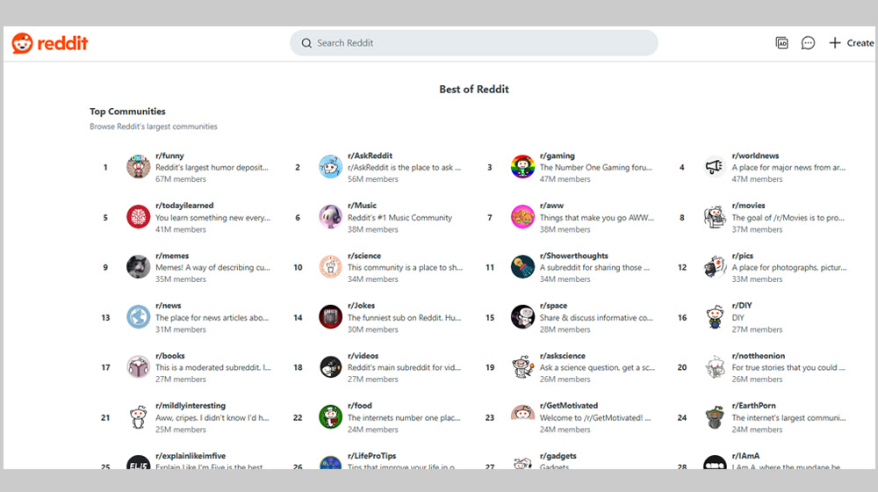The width and height of the screenshot is (878, 492).
Task: Open the r/explainlikeimfive community link
Action: point(191,456)
